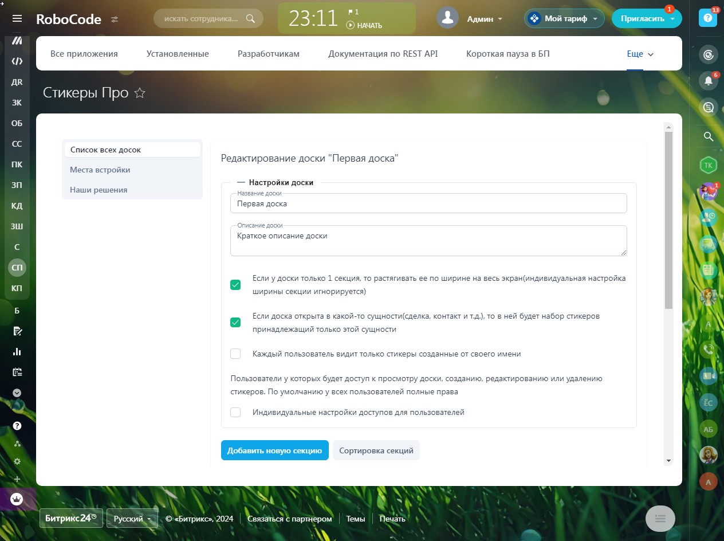Open the Русский language dropdown
724x541 pixels.
tap(132, 519)
